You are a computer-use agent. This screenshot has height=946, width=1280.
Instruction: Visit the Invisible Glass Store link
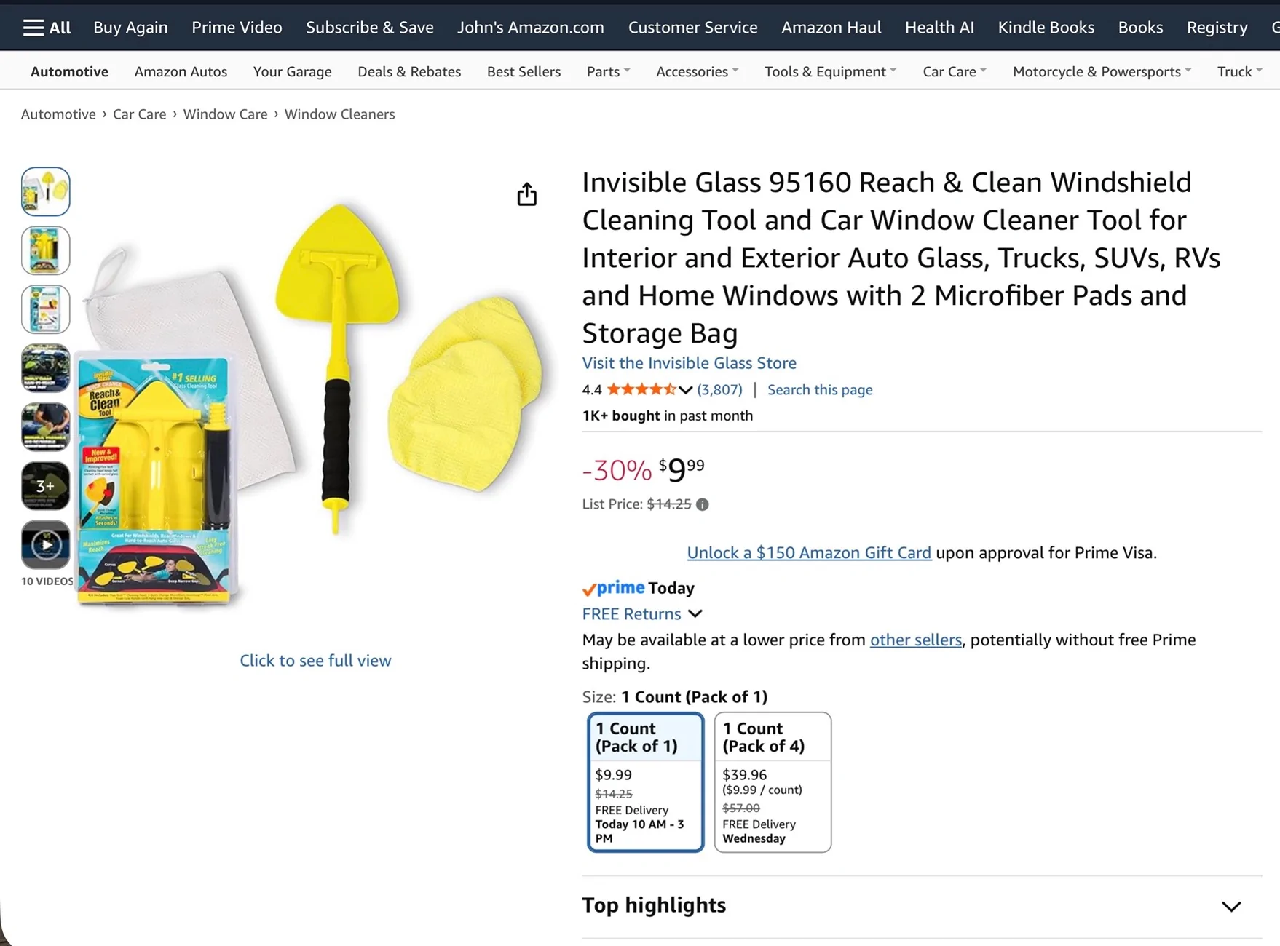pos(689,362)
